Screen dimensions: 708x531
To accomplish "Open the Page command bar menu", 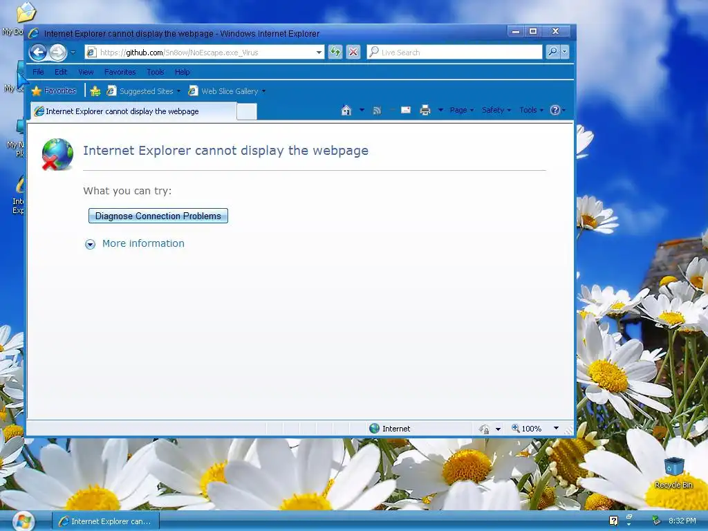I will click(x=461, y=110).
